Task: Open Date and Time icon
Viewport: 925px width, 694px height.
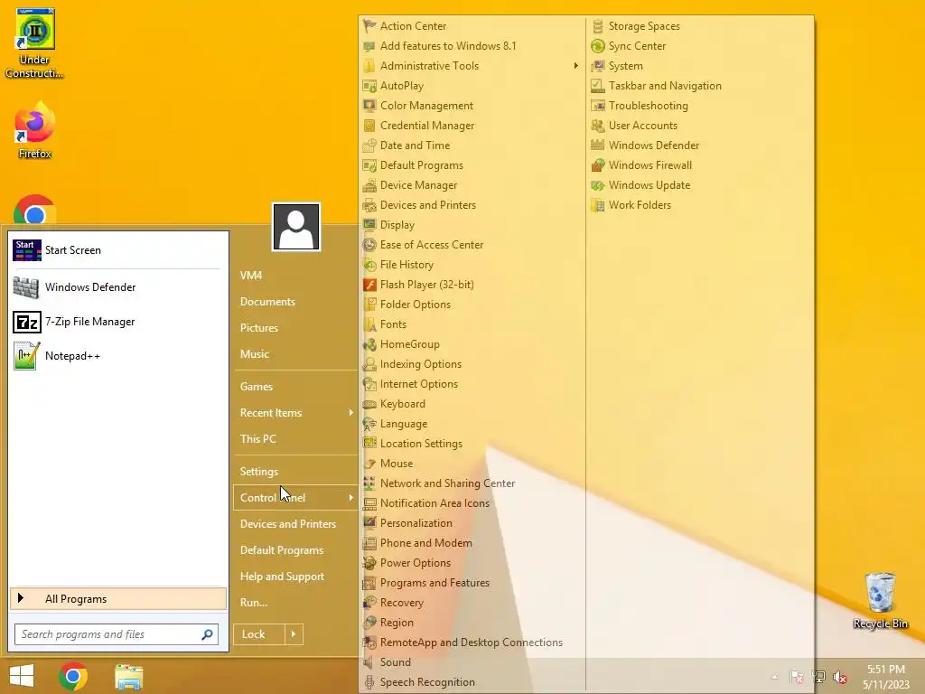Action: click(x=369, y=145)
